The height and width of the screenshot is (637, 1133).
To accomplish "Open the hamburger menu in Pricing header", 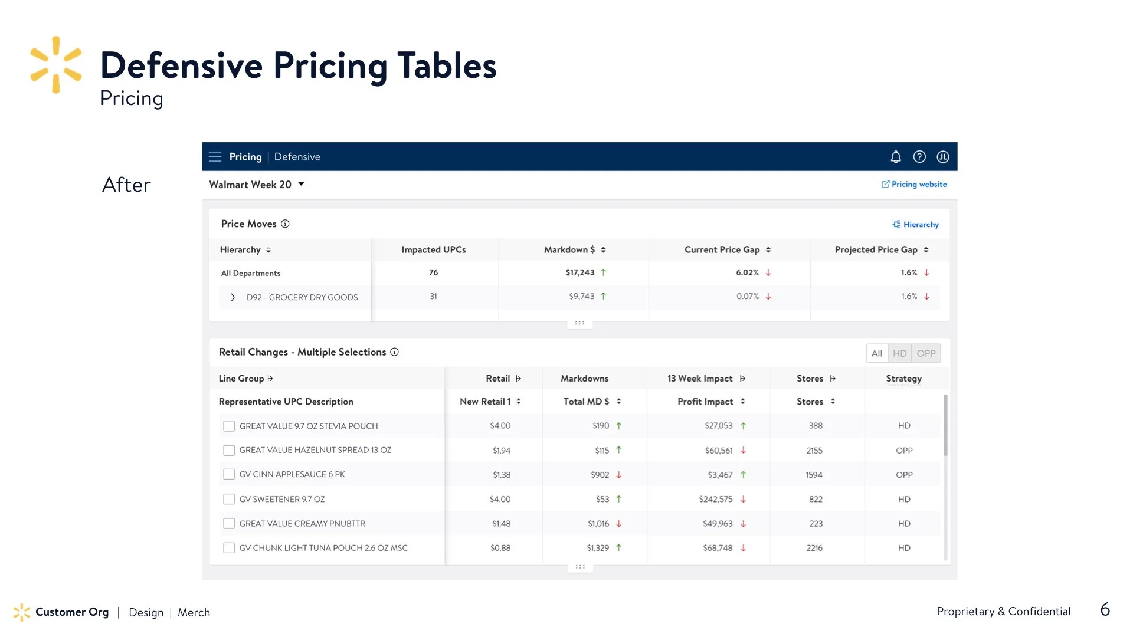I will tap(215, 157).
